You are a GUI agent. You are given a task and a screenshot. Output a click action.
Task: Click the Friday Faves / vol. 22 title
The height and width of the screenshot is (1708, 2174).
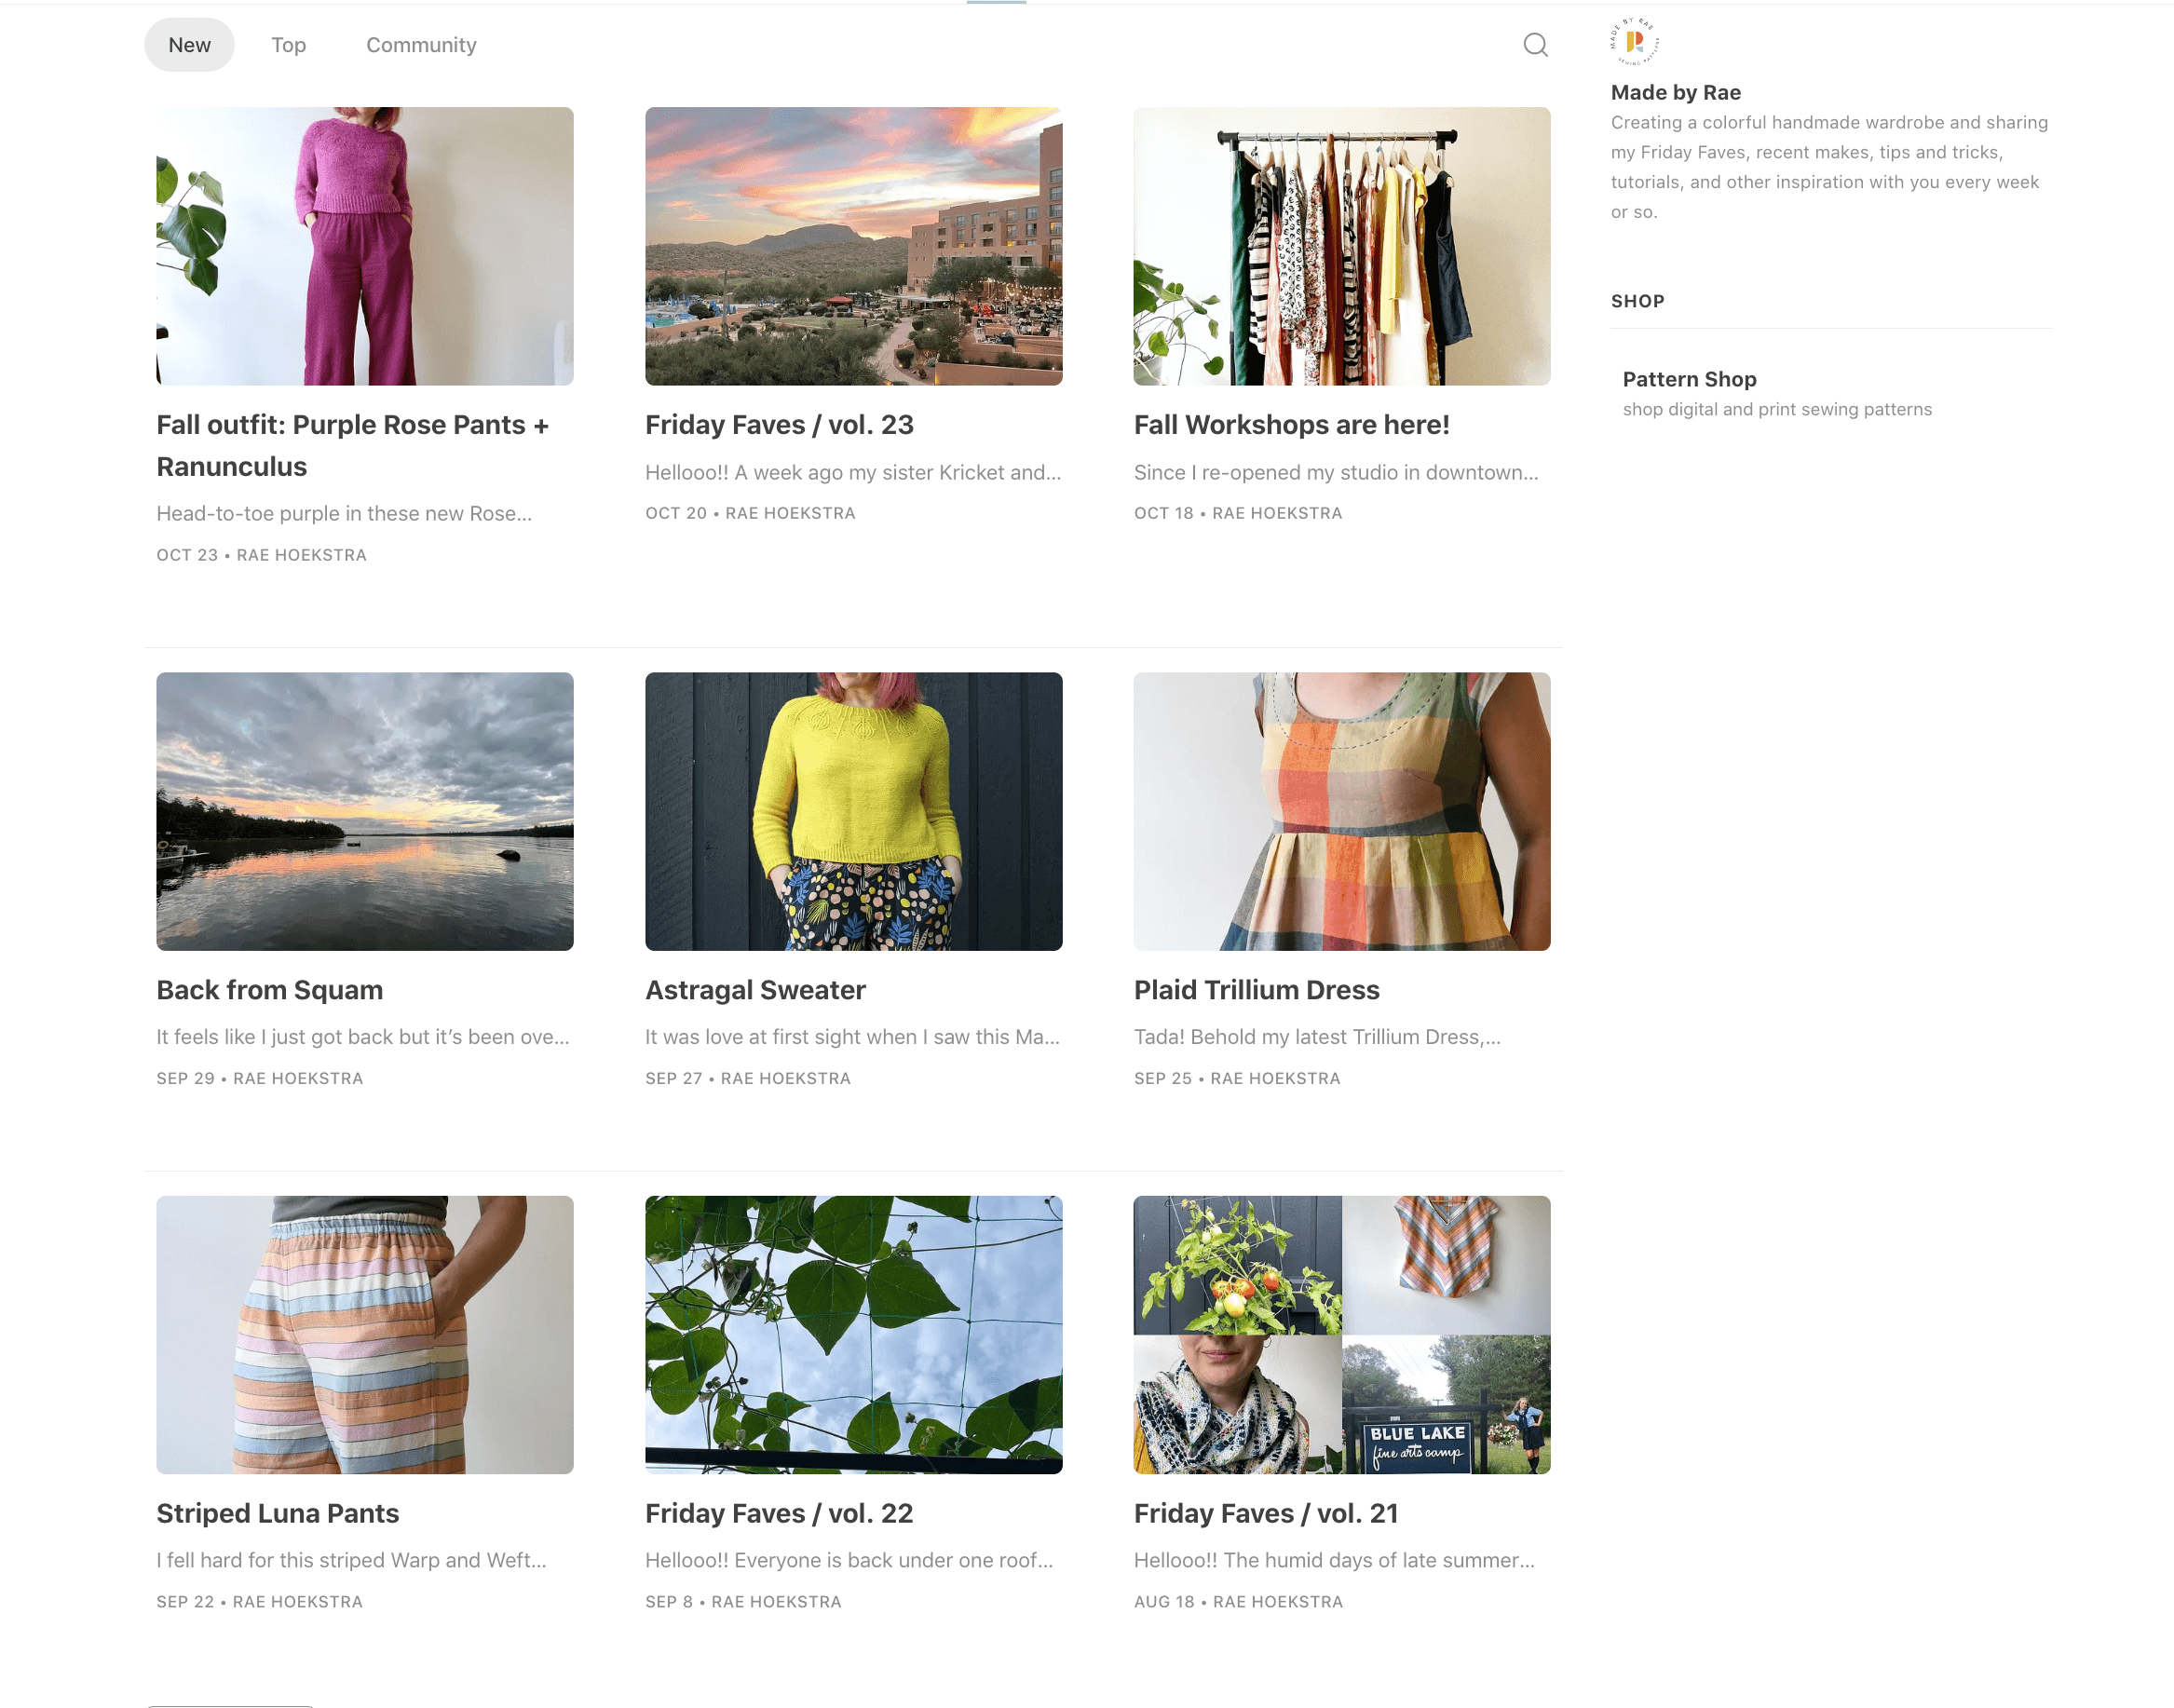(779, 1513)
